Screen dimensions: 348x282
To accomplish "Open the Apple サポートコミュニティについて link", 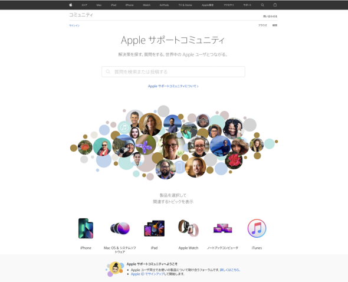I will pyautogui.click(x=173, y=86).
